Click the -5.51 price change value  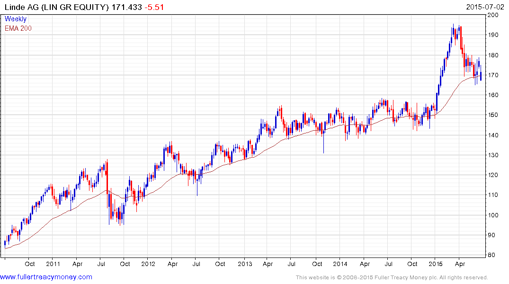[154, 7]
